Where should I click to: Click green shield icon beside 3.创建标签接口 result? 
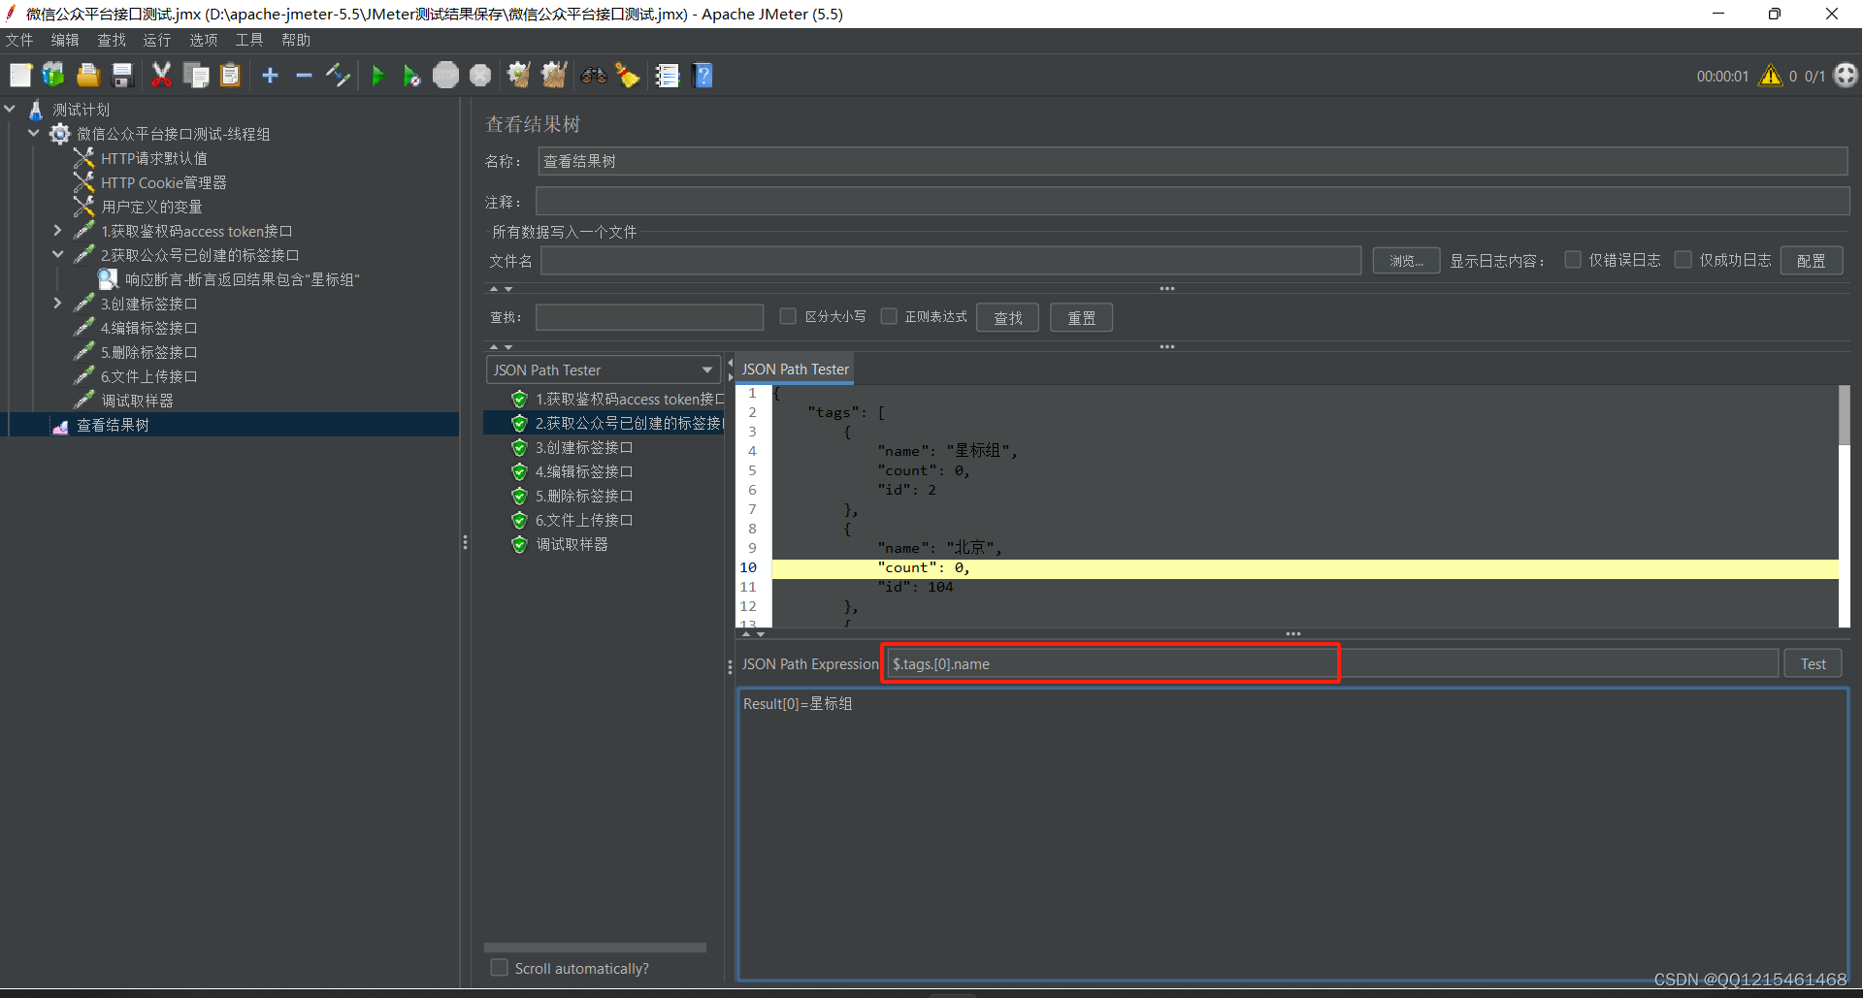click(519, 448)
